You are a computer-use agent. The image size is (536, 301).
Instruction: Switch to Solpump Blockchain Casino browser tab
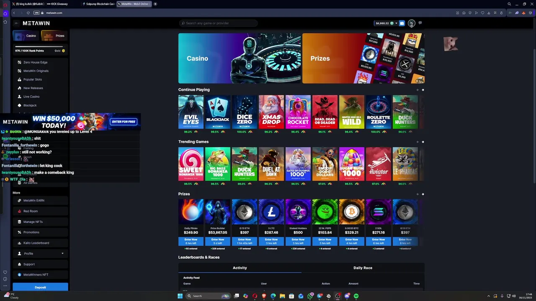coord(99,4)
